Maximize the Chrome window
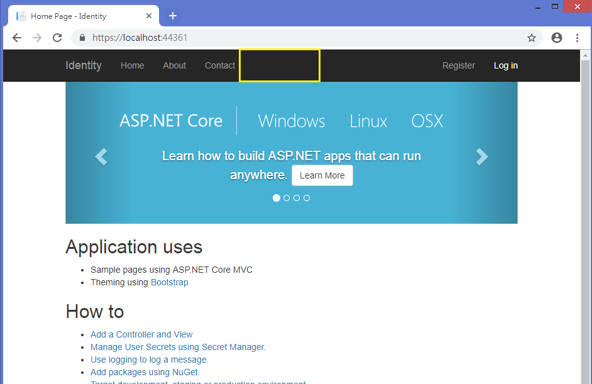The image size is (592, 384). coord(555,7)
